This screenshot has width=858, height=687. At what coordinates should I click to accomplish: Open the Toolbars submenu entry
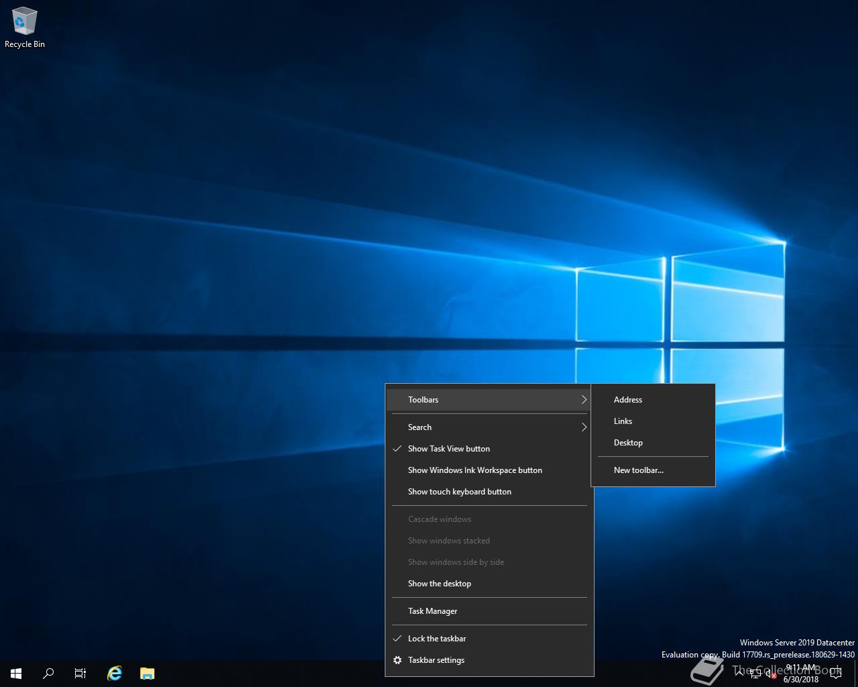[489, 400]
